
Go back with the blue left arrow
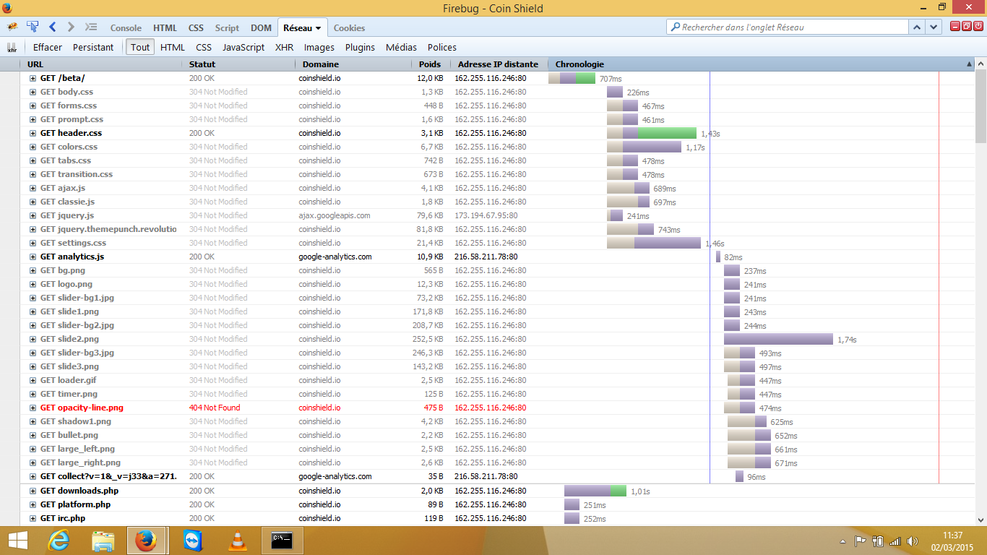click(x=53, y=27)
